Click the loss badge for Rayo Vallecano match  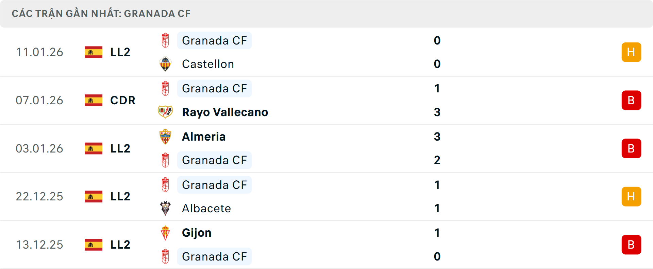(631, 100)
